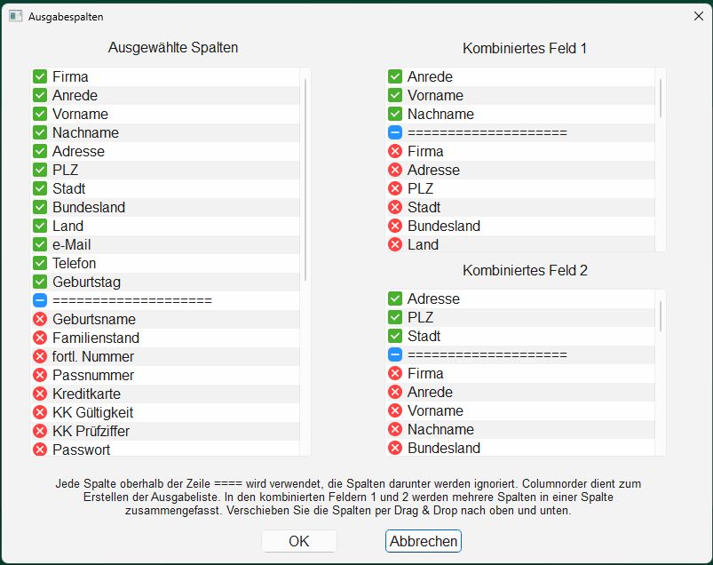
Task: Click the scrollbar of Ausgewählte Spalten list
Action: [x=305, y=179]
